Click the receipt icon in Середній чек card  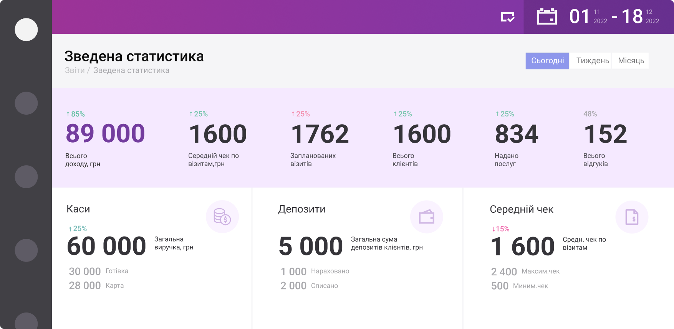click(632, 217)
